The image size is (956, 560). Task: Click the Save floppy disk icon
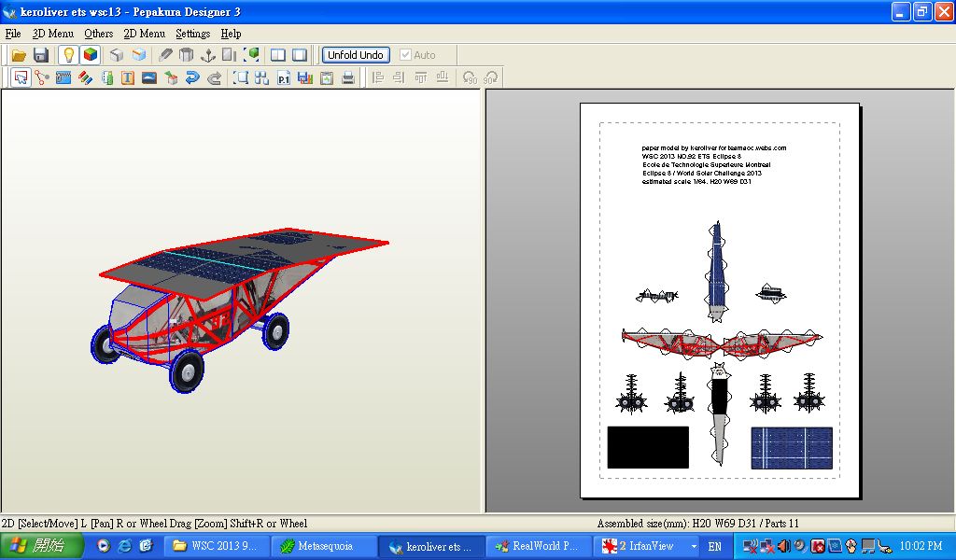pos(41,56)
